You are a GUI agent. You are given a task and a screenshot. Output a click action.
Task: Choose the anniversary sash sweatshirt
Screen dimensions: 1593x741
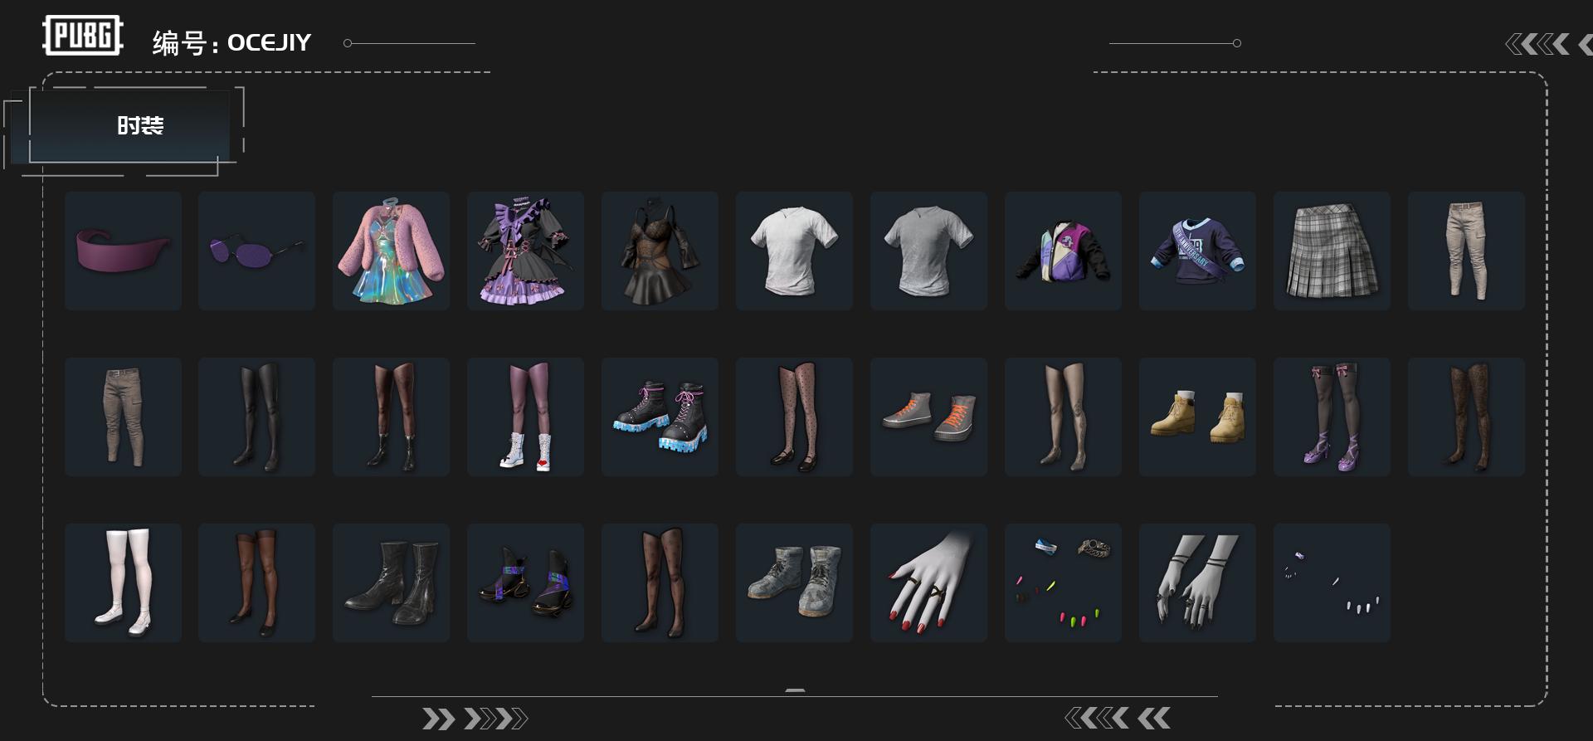pos(1197,251)
